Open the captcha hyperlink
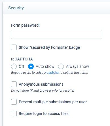Screen dimensions: 110x126 pos(52,73)
